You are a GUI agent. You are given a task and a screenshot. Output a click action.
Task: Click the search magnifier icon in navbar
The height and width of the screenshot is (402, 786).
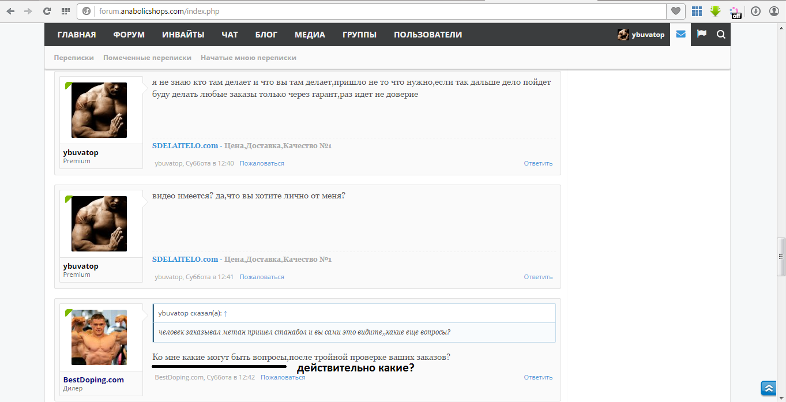(x=721, y=35)
